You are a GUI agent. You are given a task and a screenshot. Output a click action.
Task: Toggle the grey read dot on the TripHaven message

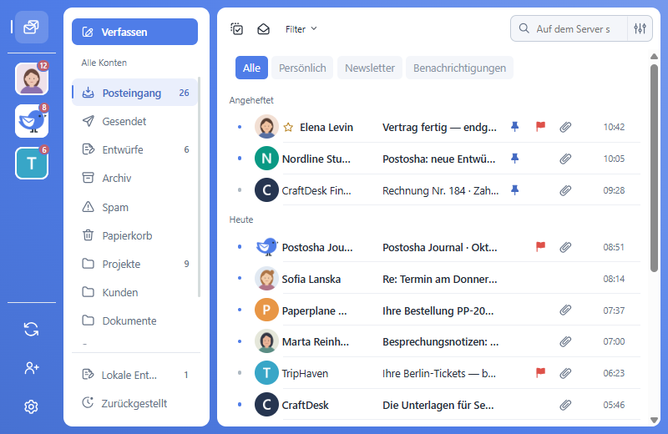pyautogui.click(x=240, y=373)
